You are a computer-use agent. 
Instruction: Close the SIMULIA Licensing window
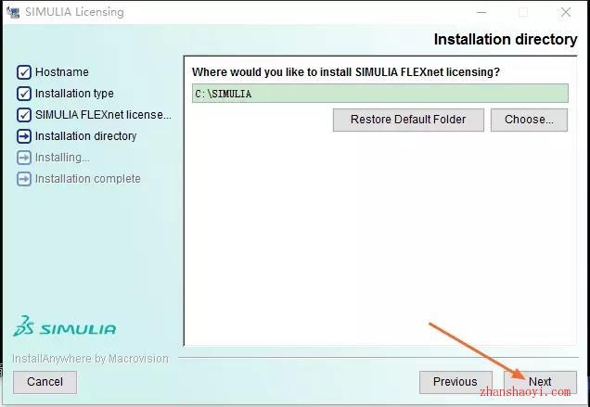566,12
